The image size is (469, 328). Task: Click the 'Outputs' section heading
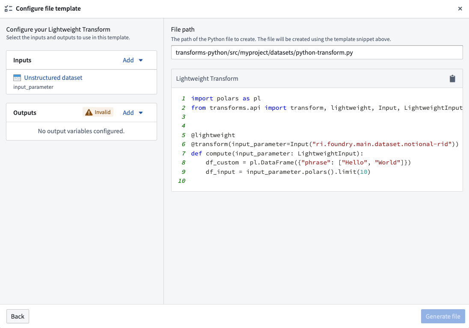coord(25,112)
